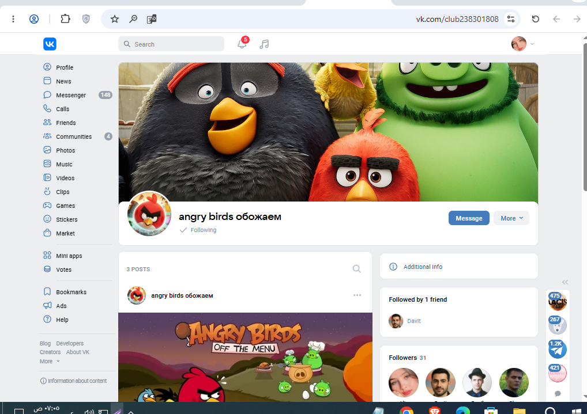Open site settings icon beside URL
The height and width of the screenshot is (414, 587).
point(511,18)
